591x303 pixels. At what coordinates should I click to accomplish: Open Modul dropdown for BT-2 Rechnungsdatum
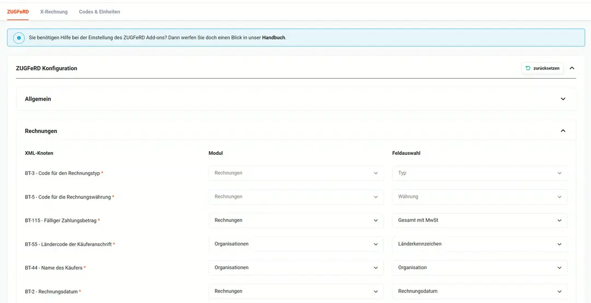click(x=296, y=292)
